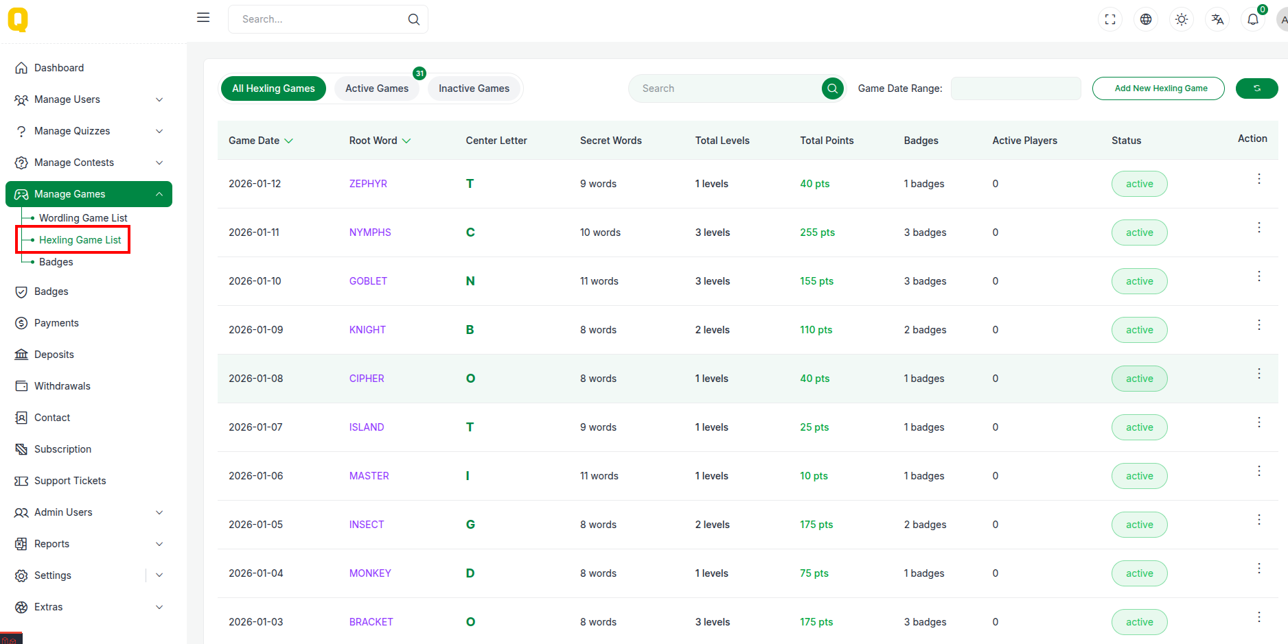The height and width of the screenshot is (644, 1288).
Task: Open action menu for ZEPHYR game row
Action: [x=1258, y=179]
